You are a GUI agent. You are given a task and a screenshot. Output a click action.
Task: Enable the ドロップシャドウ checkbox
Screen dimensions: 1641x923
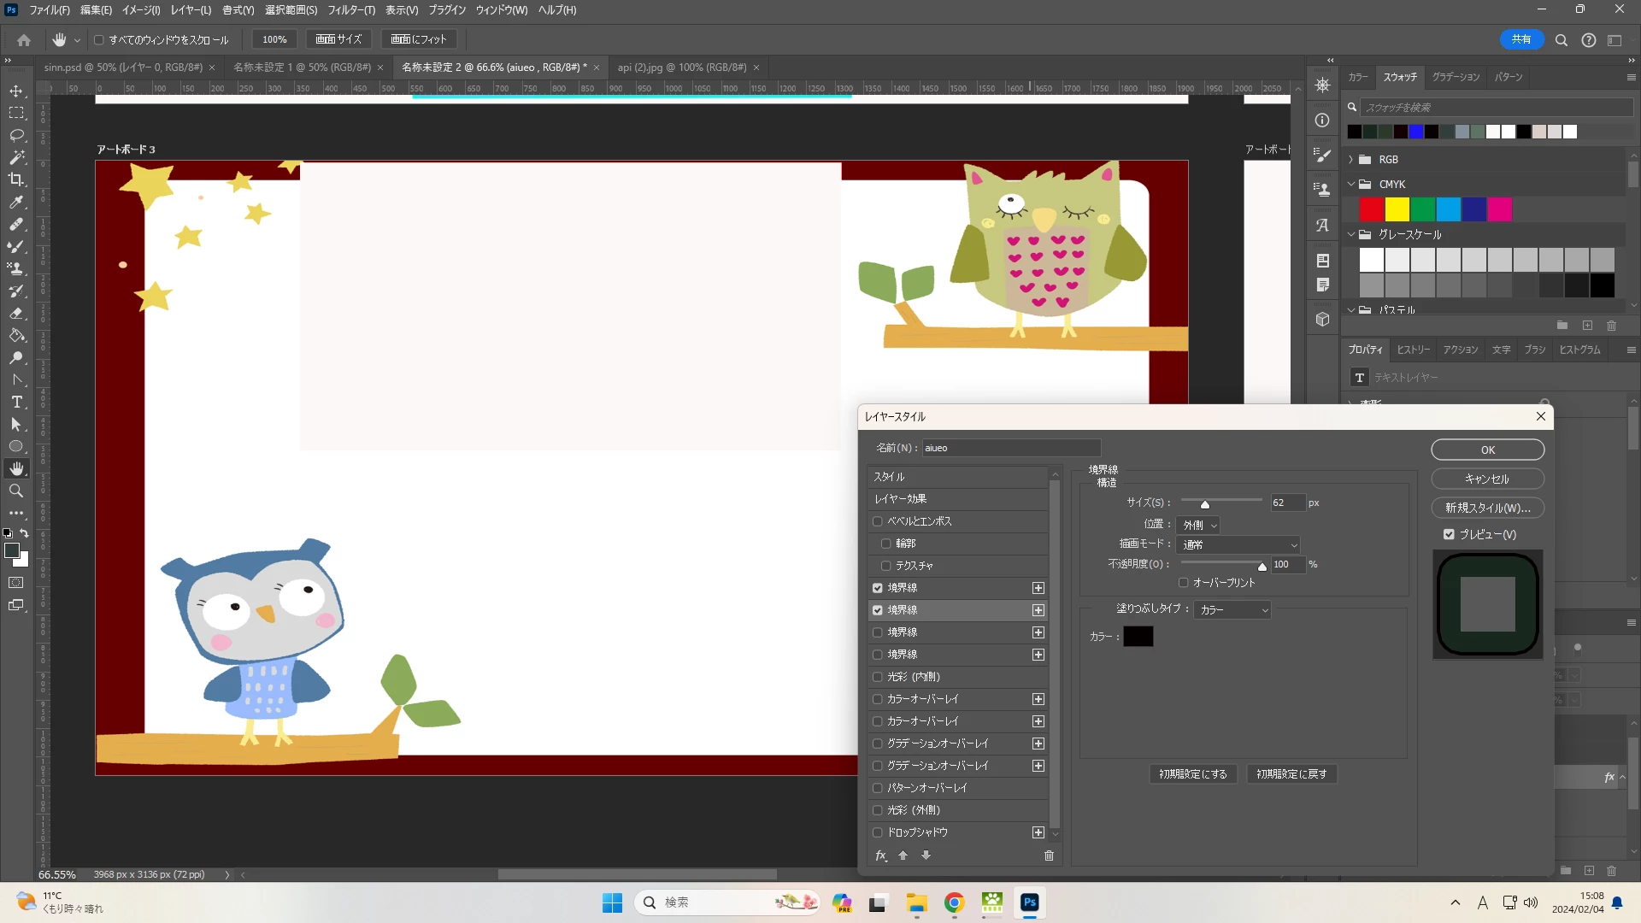[877, 832]
